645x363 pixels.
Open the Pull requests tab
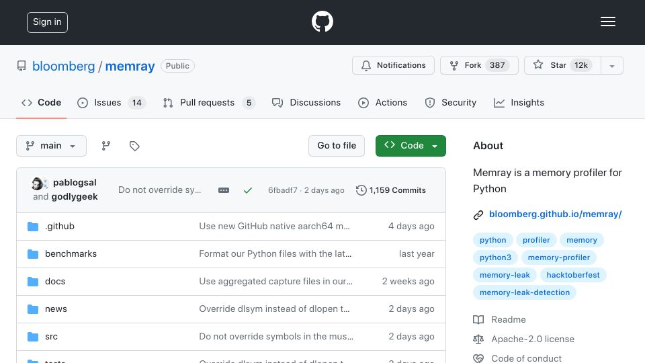tap(209, 102)
